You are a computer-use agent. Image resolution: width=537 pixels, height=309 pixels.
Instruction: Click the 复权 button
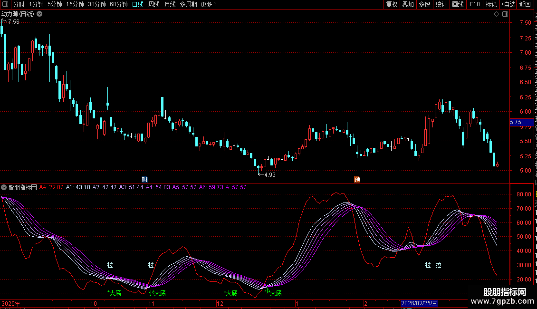click(392, 5)
